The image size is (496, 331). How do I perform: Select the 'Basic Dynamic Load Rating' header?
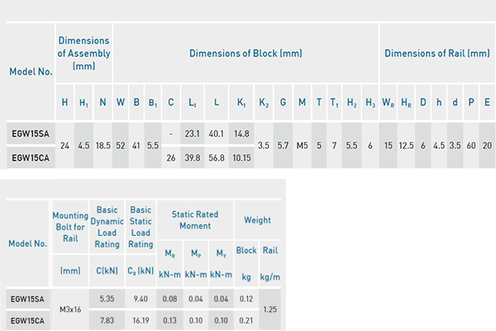coord(109,220)
